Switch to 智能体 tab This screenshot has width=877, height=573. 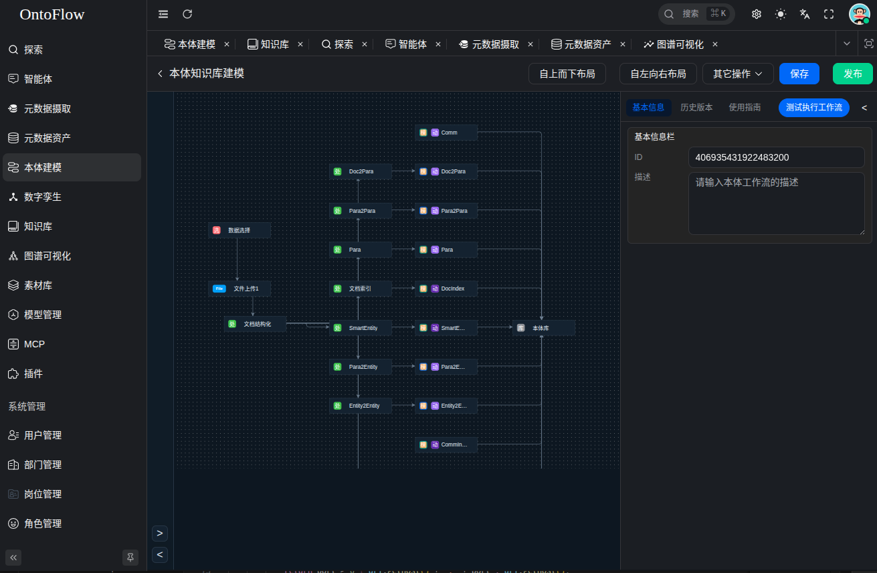tap(406, 44)
